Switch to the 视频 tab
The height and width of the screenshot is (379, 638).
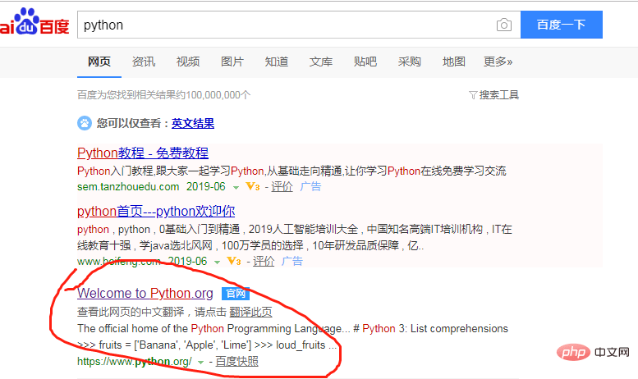(187, 62)
